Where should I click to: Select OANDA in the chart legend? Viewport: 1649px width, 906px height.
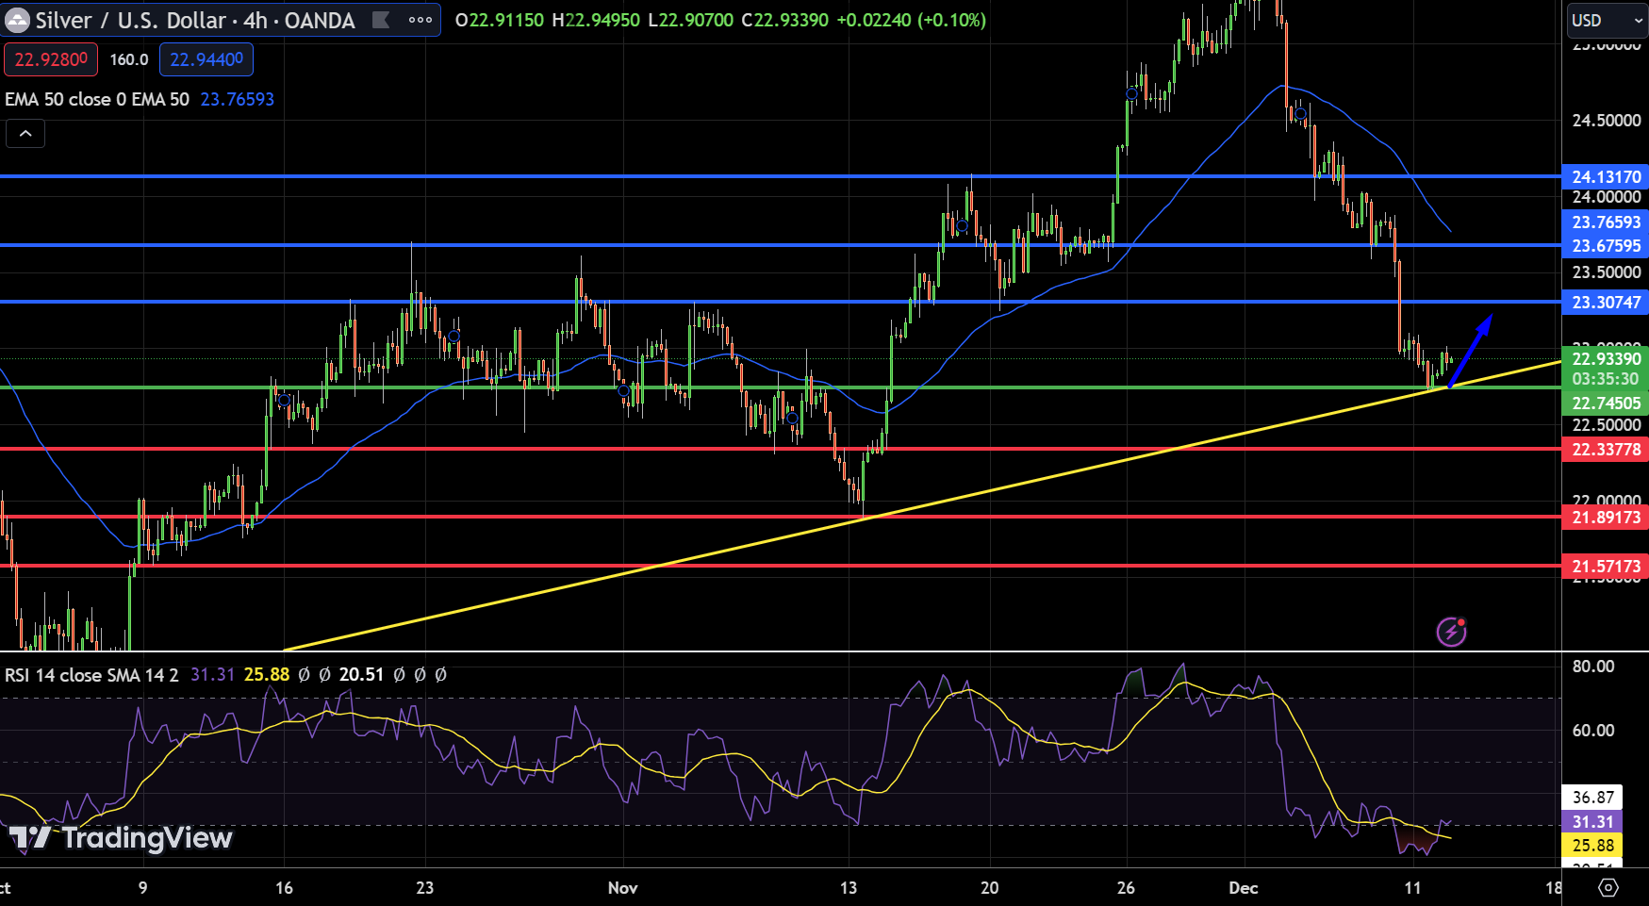coord(320,20)
